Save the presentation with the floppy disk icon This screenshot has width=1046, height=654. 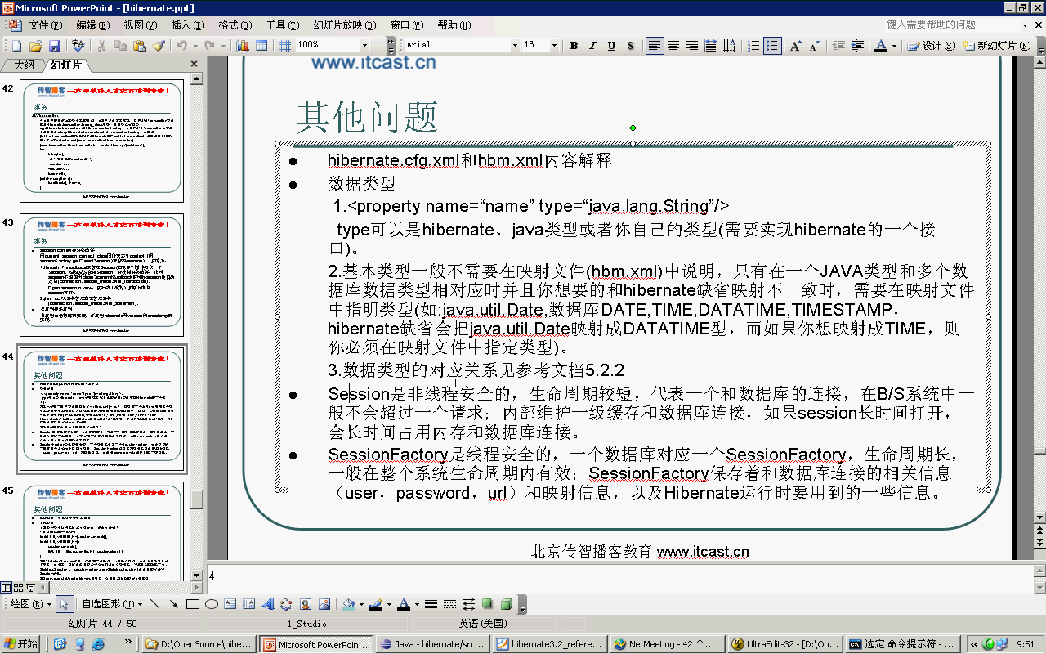55,46
